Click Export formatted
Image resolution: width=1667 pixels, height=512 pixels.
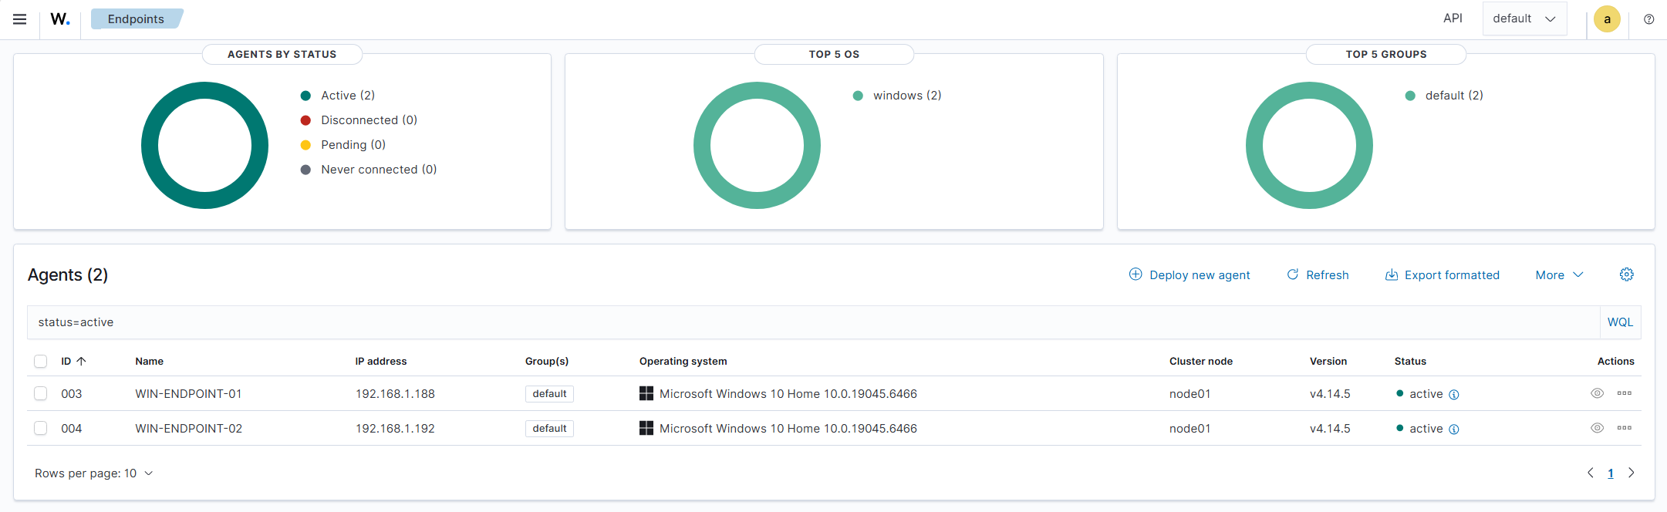1443,275
